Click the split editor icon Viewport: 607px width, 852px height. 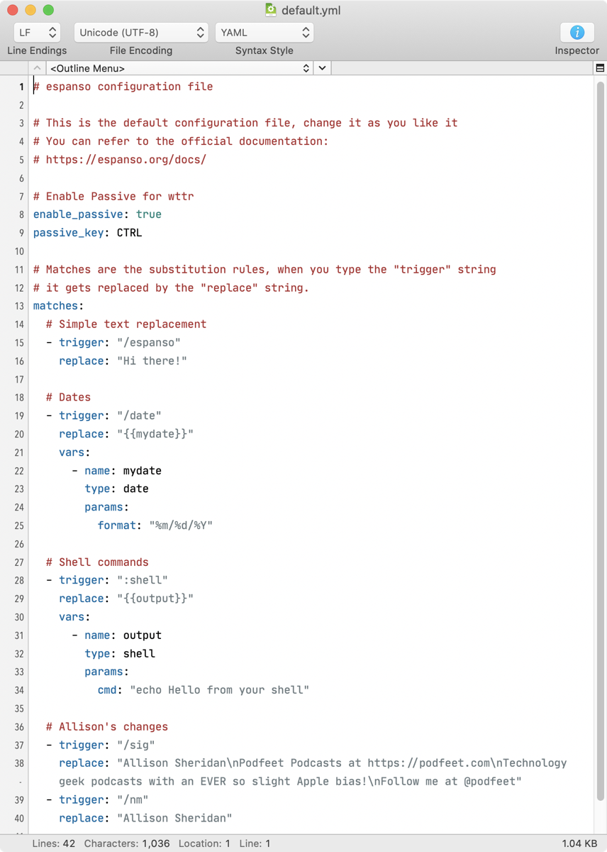600,68
